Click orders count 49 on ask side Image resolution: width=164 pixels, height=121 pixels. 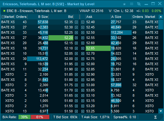click(x=134, y=32)
